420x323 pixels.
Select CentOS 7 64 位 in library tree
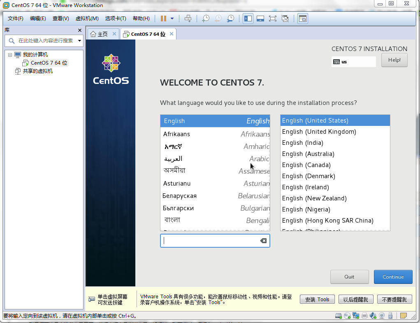pos(49,63)
